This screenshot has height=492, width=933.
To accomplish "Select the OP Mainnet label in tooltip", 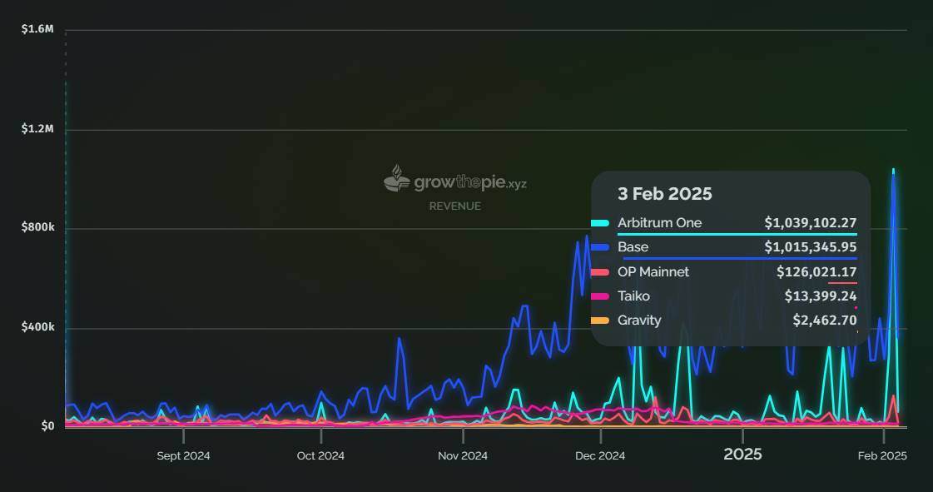I will point(653,272).
